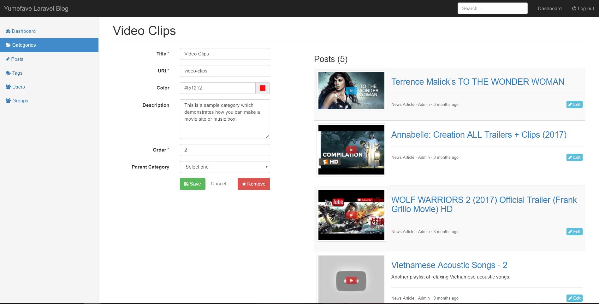Click the Categories folder icon

[8, 45]
